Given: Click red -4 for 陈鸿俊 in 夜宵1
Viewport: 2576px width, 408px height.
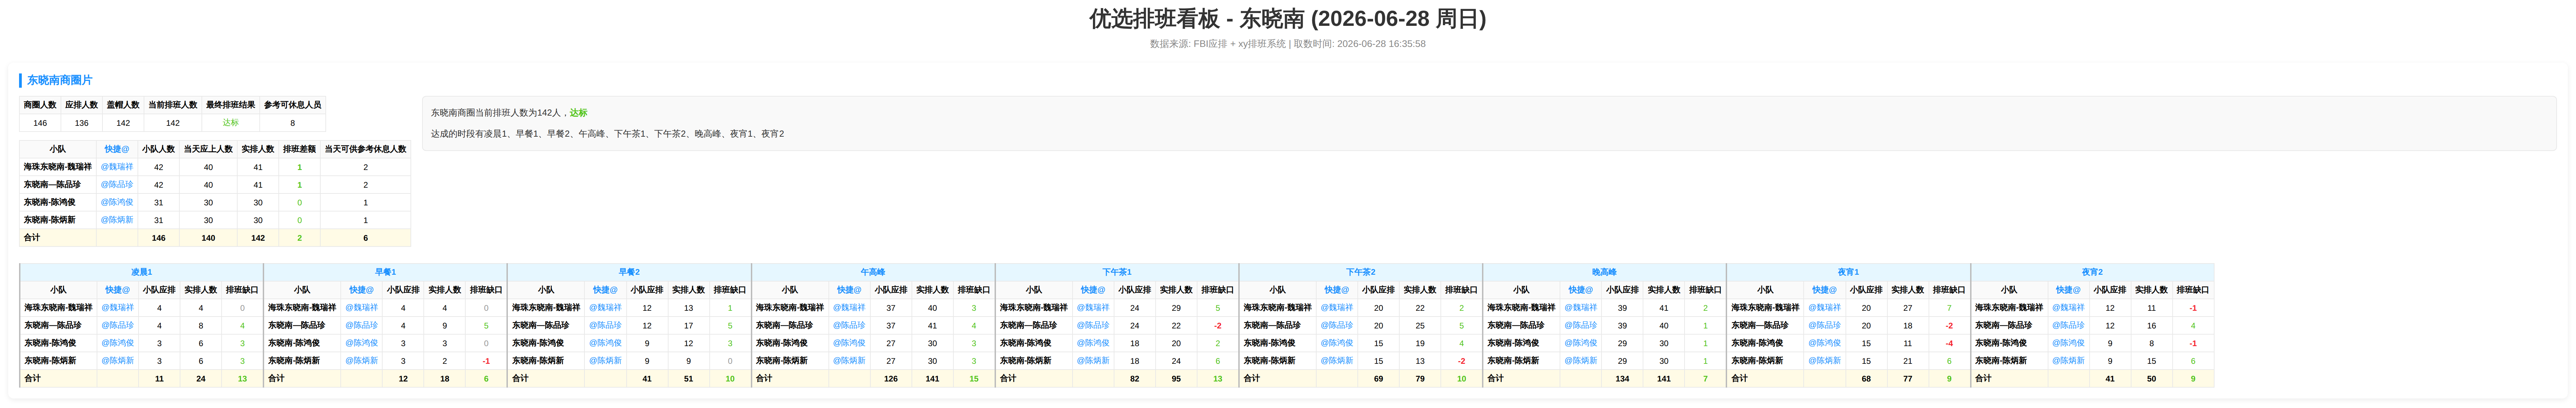Looking at the screenshot, I should click(1949, 343).
